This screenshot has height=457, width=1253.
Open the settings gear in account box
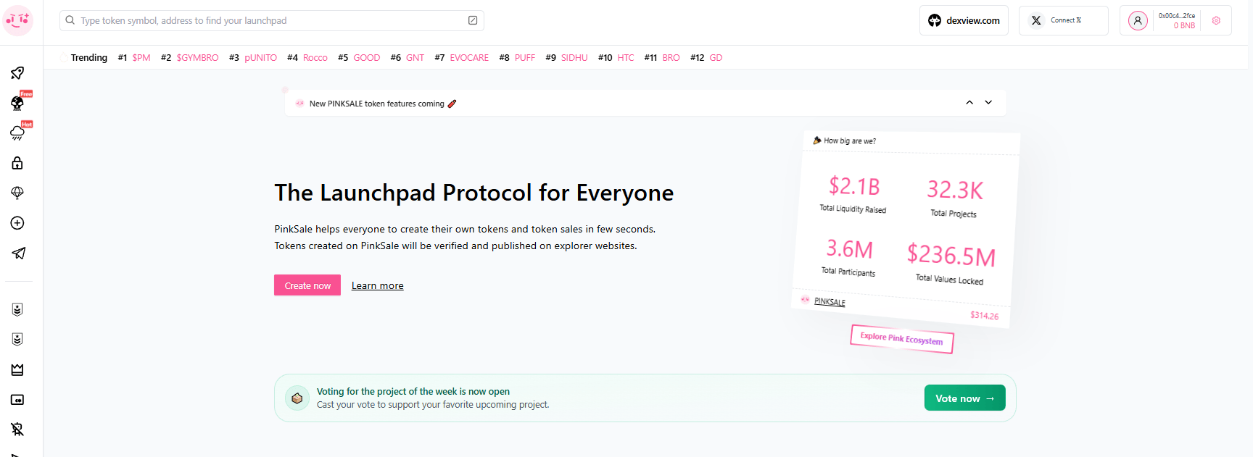click(1216, 20)
